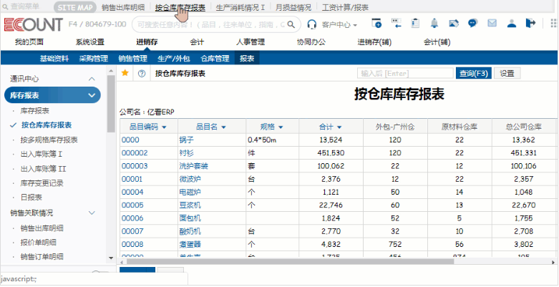Select the 生产/外包 submenu
This screenshot has height=287, width=559.
(x=174, y=59)
